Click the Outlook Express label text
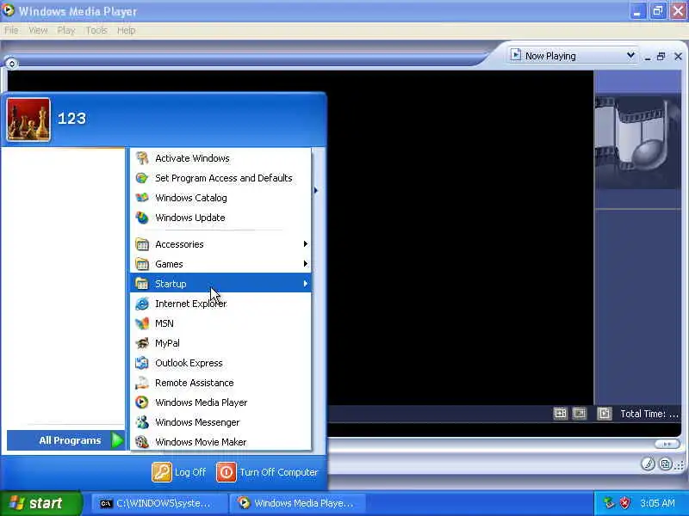Screen dimensions: 689x516 pyautogui.click(x=189, y=363)
